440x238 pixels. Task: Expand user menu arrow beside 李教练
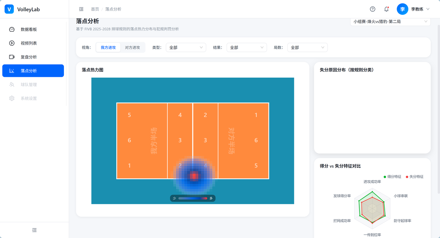pos(428,9)
